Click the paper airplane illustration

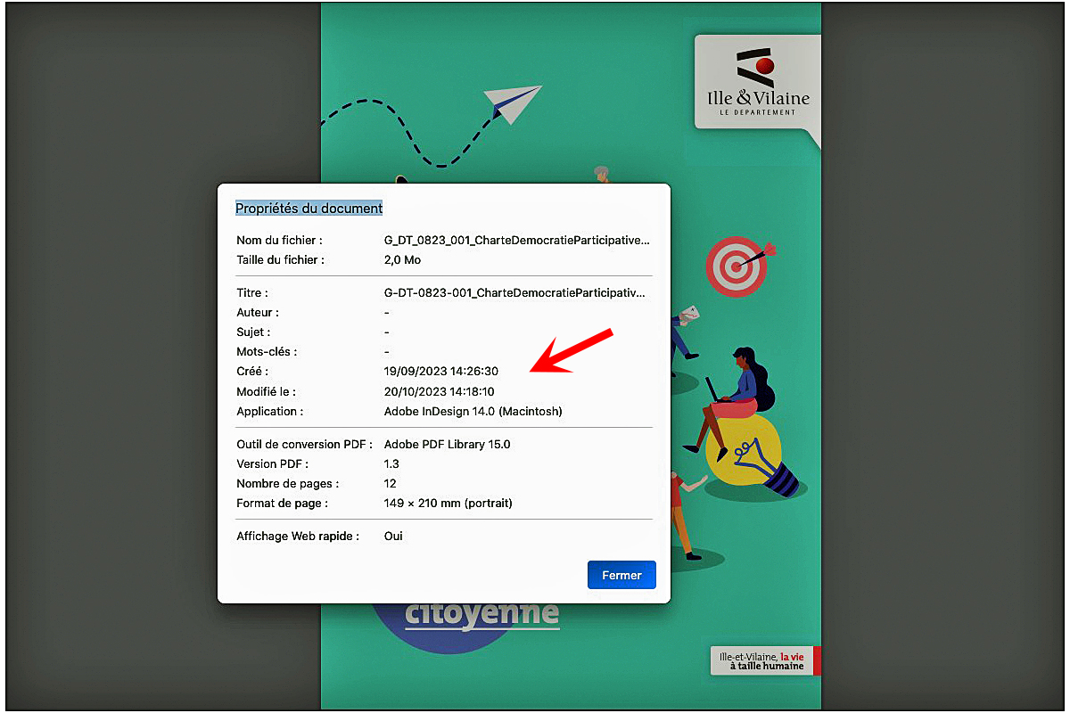[x=512, y=101]
